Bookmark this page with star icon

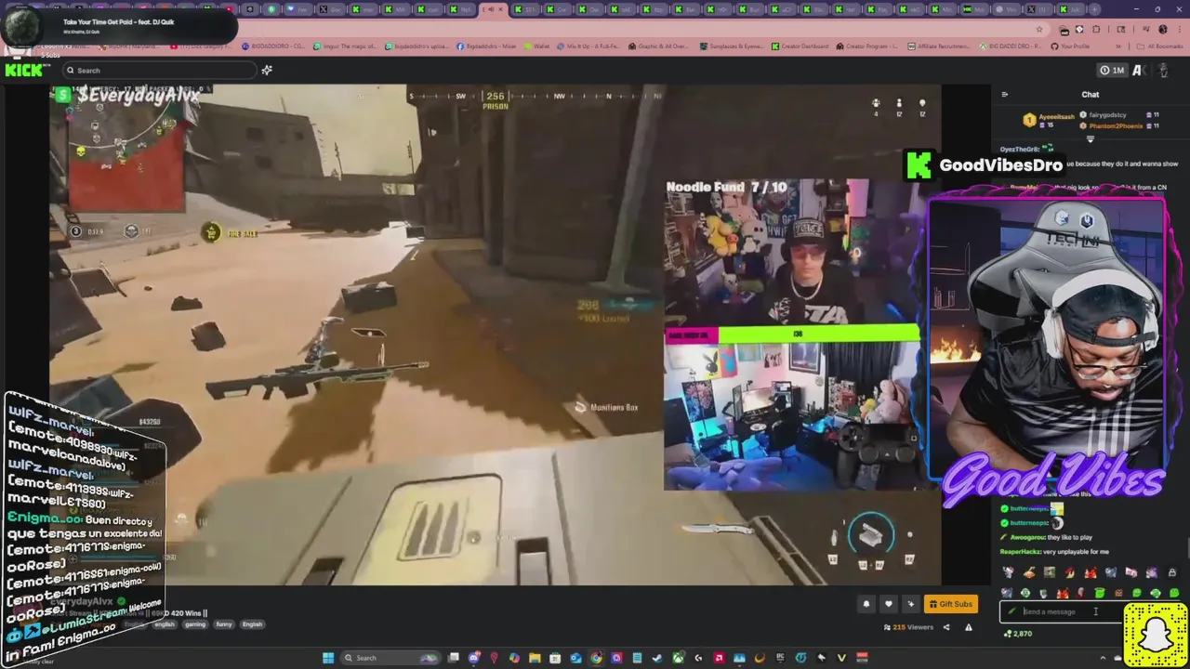click(1039, 29)
